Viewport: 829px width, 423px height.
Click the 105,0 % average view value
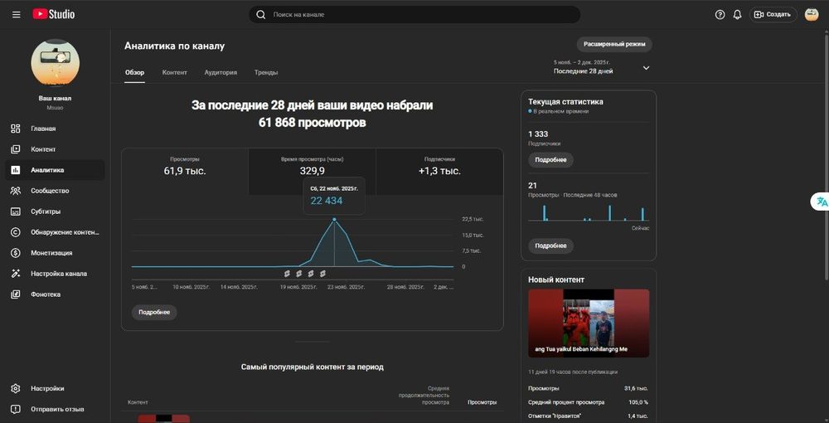click(638, 402)
